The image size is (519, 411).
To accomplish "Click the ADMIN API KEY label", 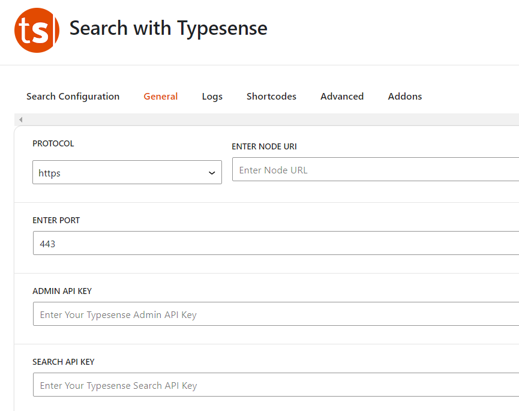I will coord(62,291).
